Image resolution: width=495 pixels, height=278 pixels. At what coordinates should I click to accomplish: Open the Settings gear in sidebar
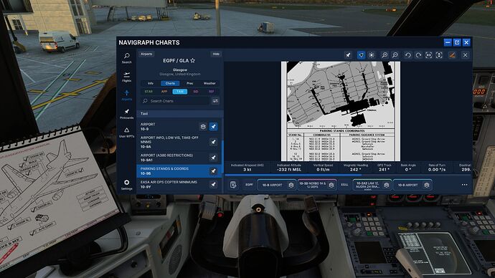click(x=126, y=185)
